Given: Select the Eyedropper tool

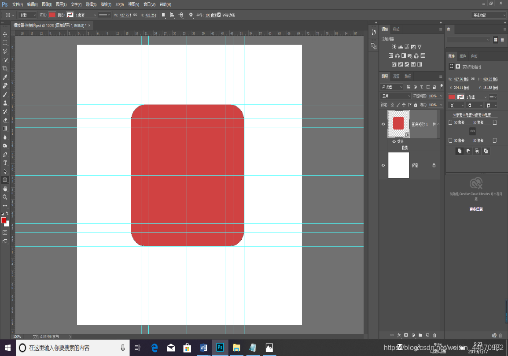Looking at the screenshot, I should point(5,77).
